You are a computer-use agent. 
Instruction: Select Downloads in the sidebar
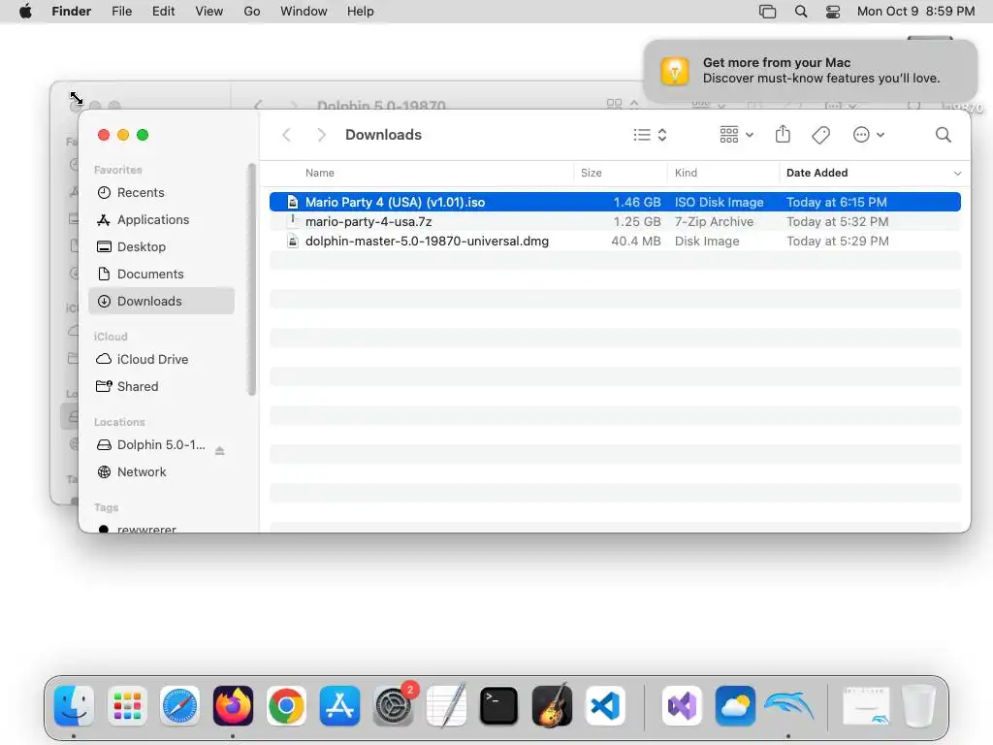click(162, 301)
